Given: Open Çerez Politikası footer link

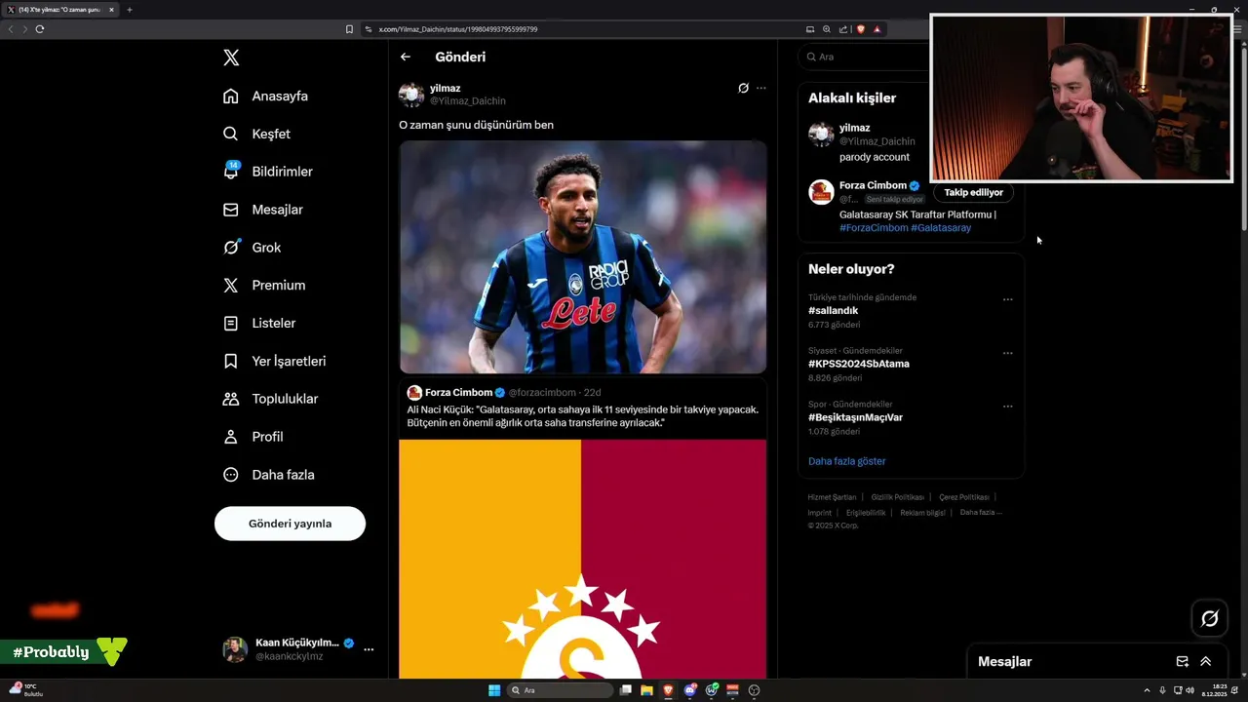Looking at the screenshot, I should tap(964, 497).
